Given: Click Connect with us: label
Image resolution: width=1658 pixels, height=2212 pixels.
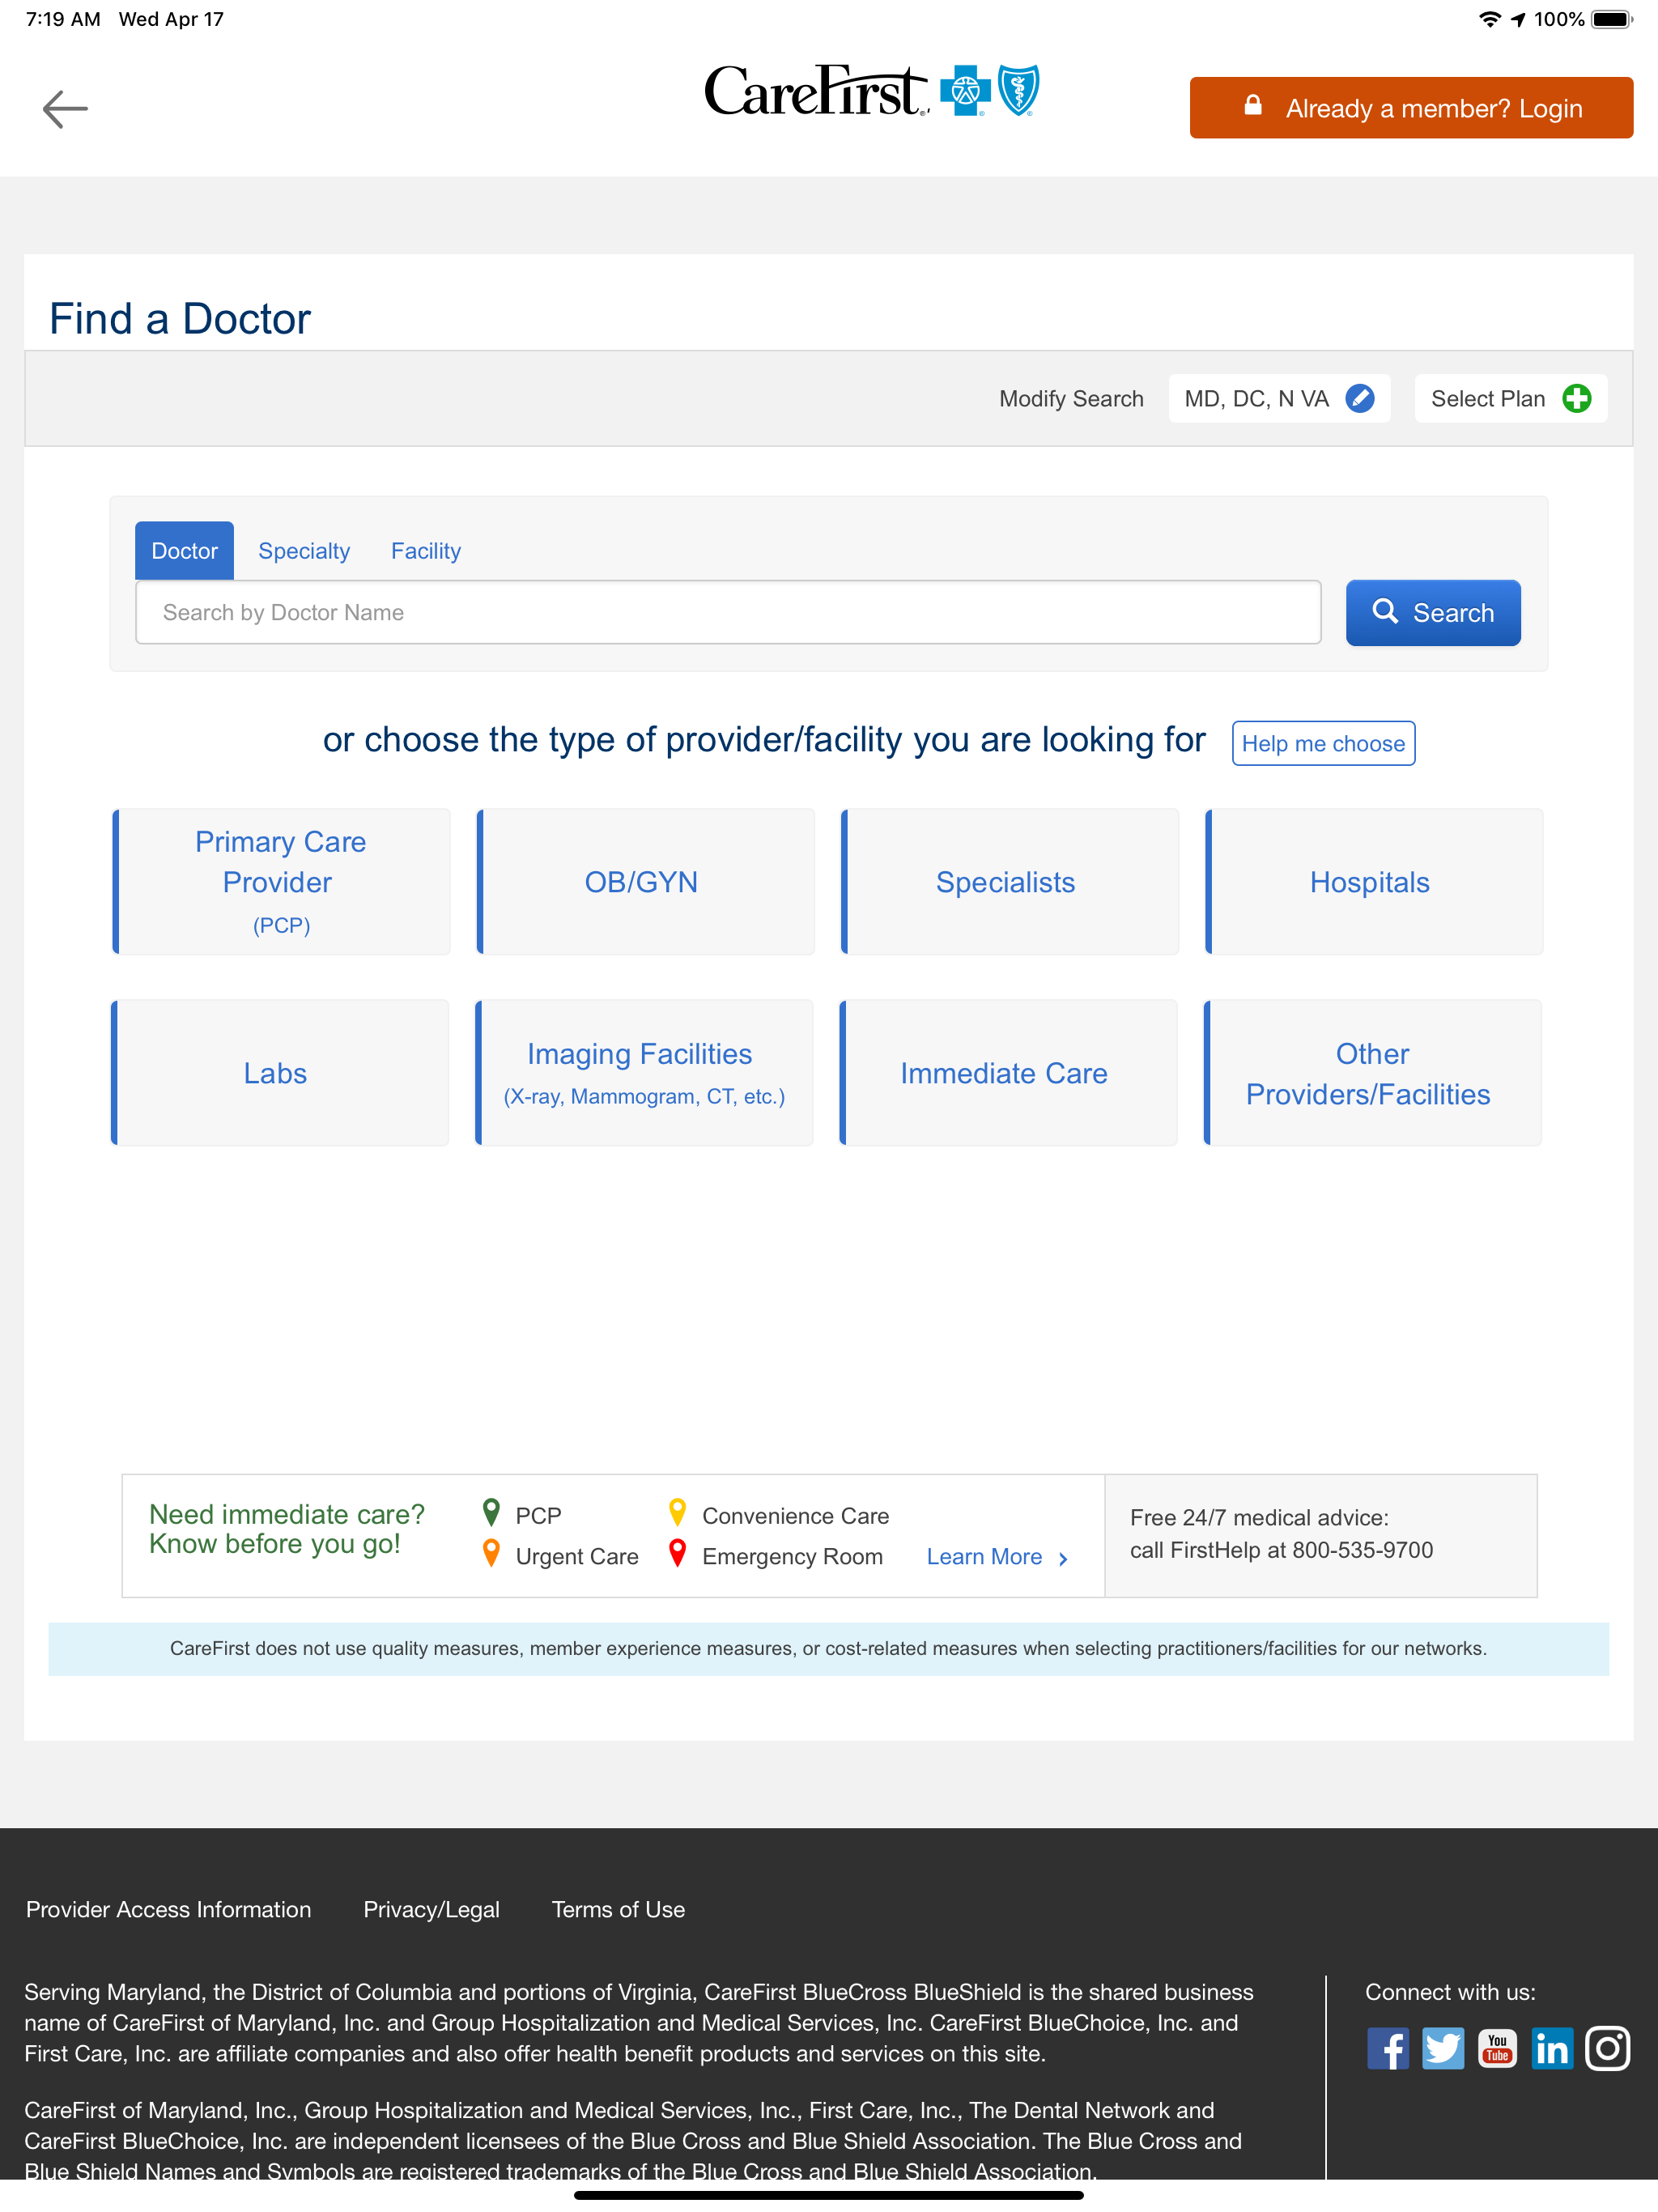Looking at the screenshot, I should coord(1450,1992).
